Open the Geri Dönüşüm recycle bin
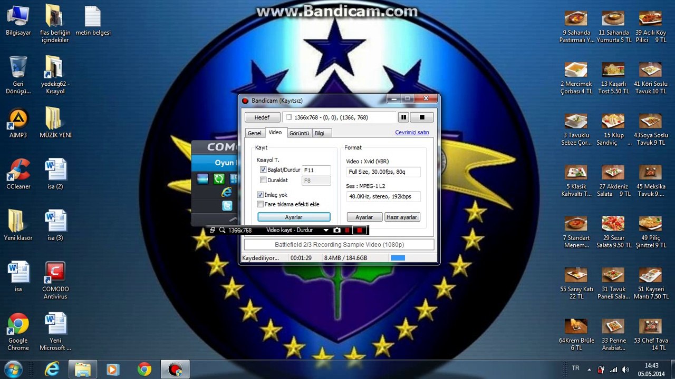The width and height of the screenshot is (675, 379). coord(18,74)
